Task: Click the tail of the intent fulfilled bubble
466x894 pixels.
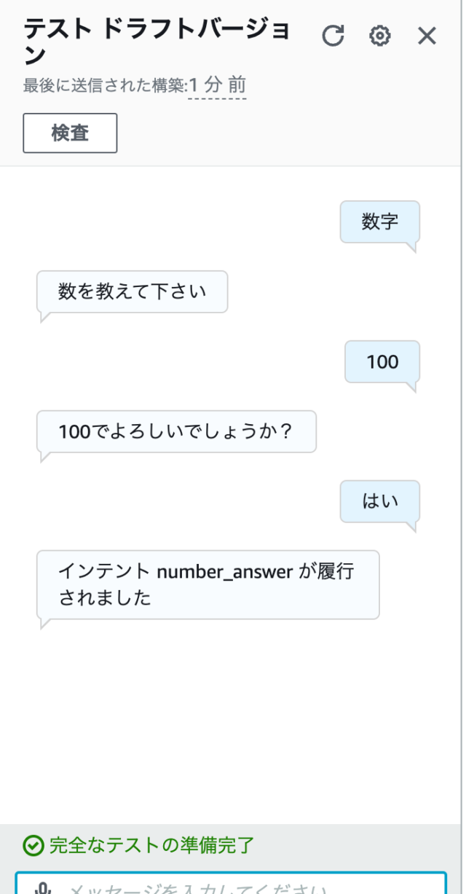Action: pos(44,624)
